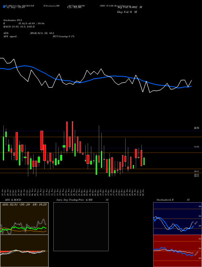202x267 pixels.
Task: Open the ADX indicator chart with green line
Action: [x=24, y=218]
